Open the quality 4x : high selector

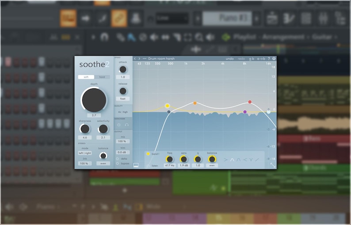click(x=123, y=112)
